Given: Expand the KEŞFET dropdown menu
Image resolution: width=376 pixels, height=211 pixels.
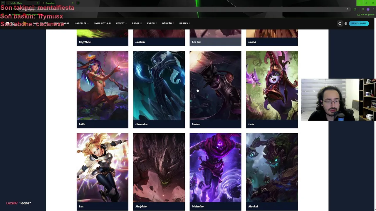Looking at the screenshot, I should click(x=121, y=23).
